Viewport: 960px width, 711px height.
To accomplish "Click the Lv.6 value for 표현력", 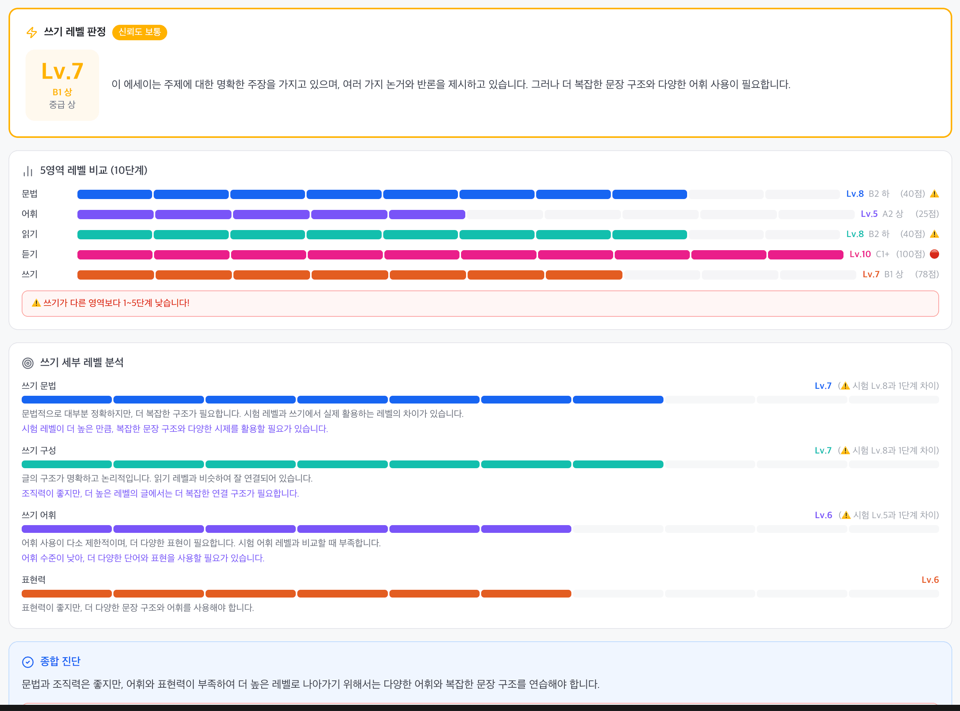I will click(930, 580).
